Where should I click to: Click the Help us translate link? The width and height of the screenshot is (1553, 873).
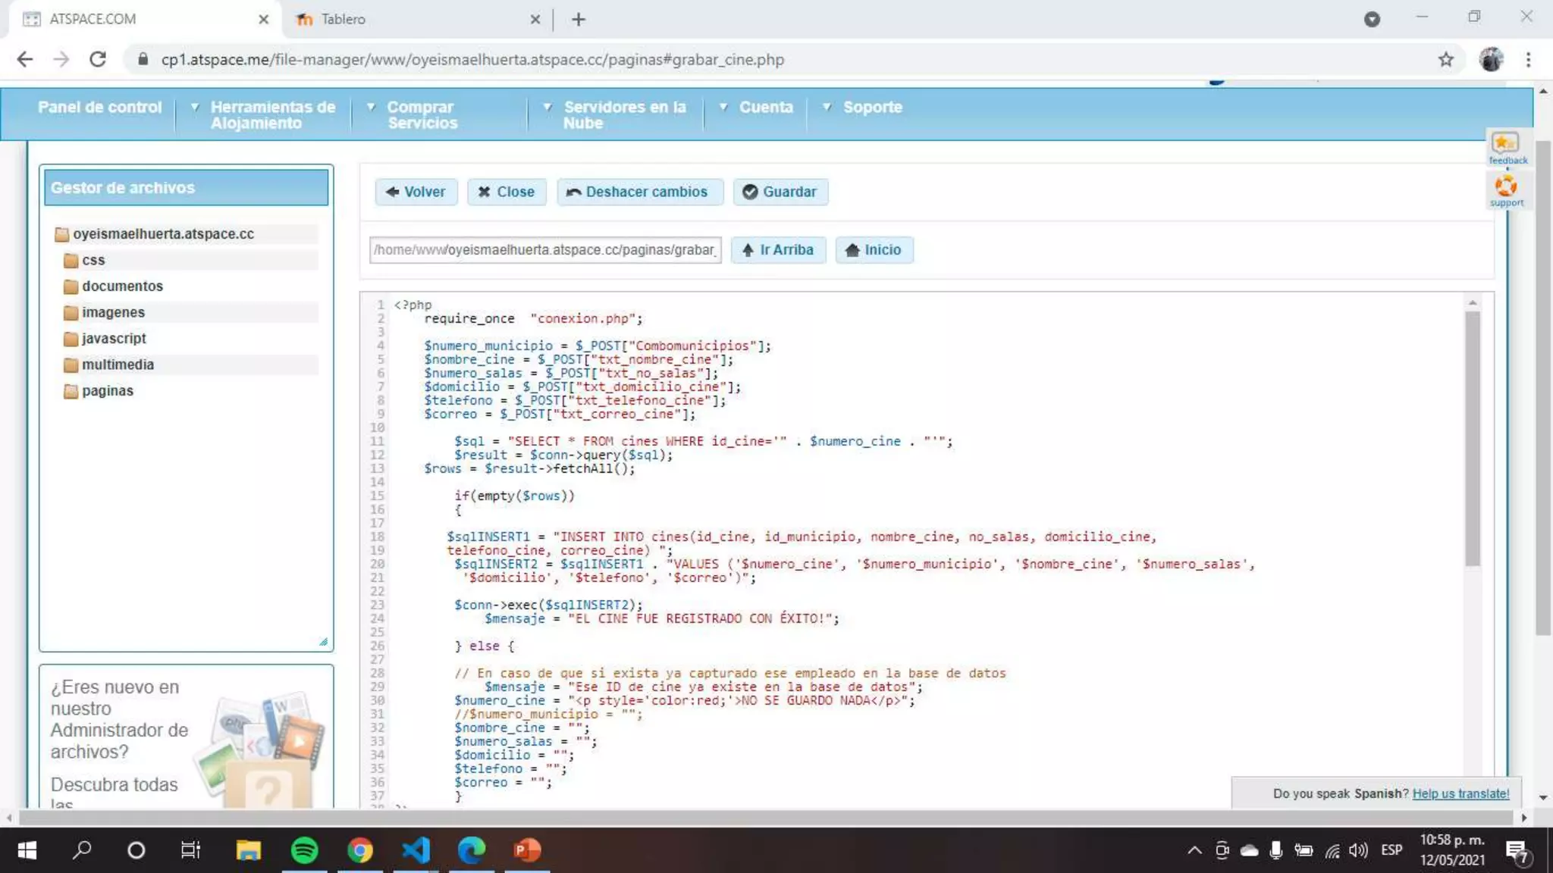(x=1460, y=793)
